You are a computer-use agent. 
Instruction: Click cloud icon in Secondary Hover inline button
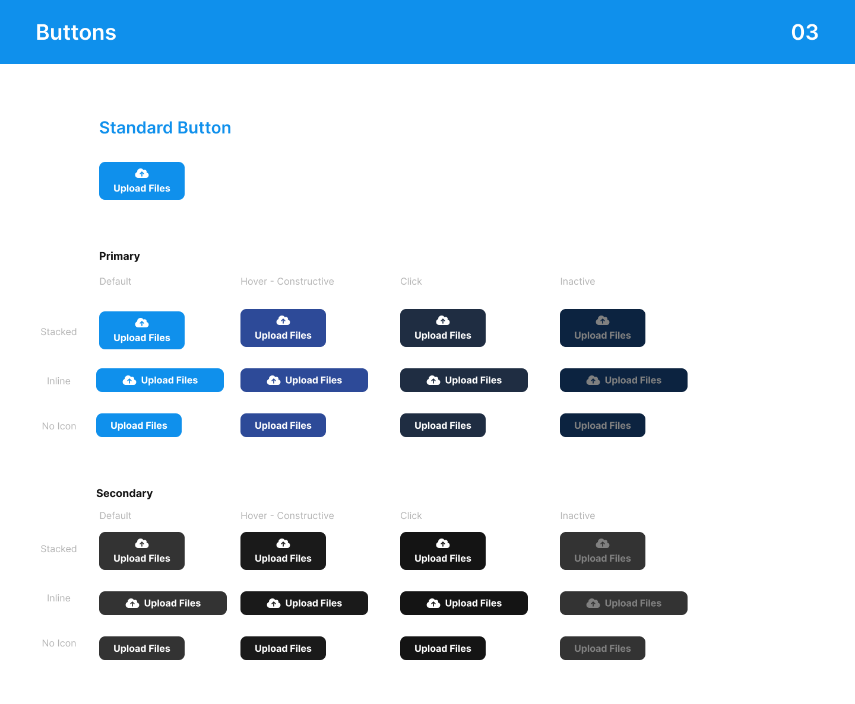(274, 603)
